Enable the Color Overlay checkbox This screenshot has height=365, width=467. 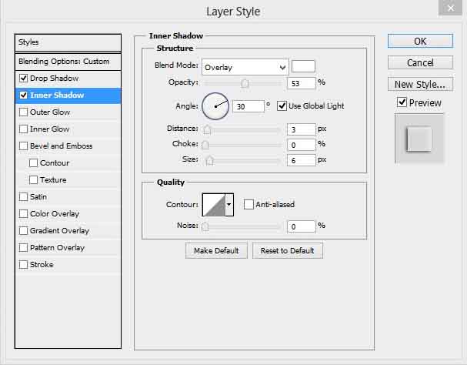click(x=23, y=214)
